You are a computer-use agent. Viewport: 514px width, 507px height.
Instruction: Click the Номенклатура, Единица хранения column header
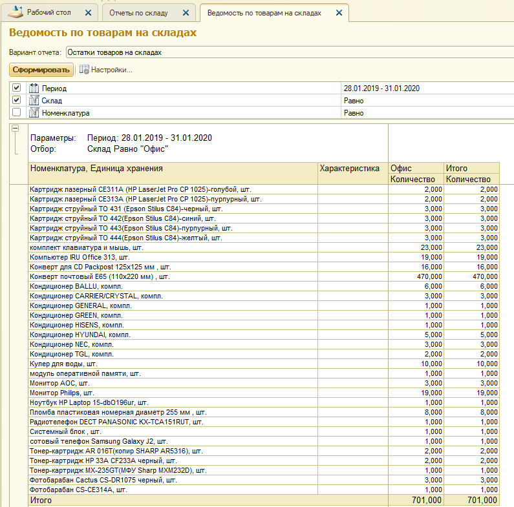(173, 173)
